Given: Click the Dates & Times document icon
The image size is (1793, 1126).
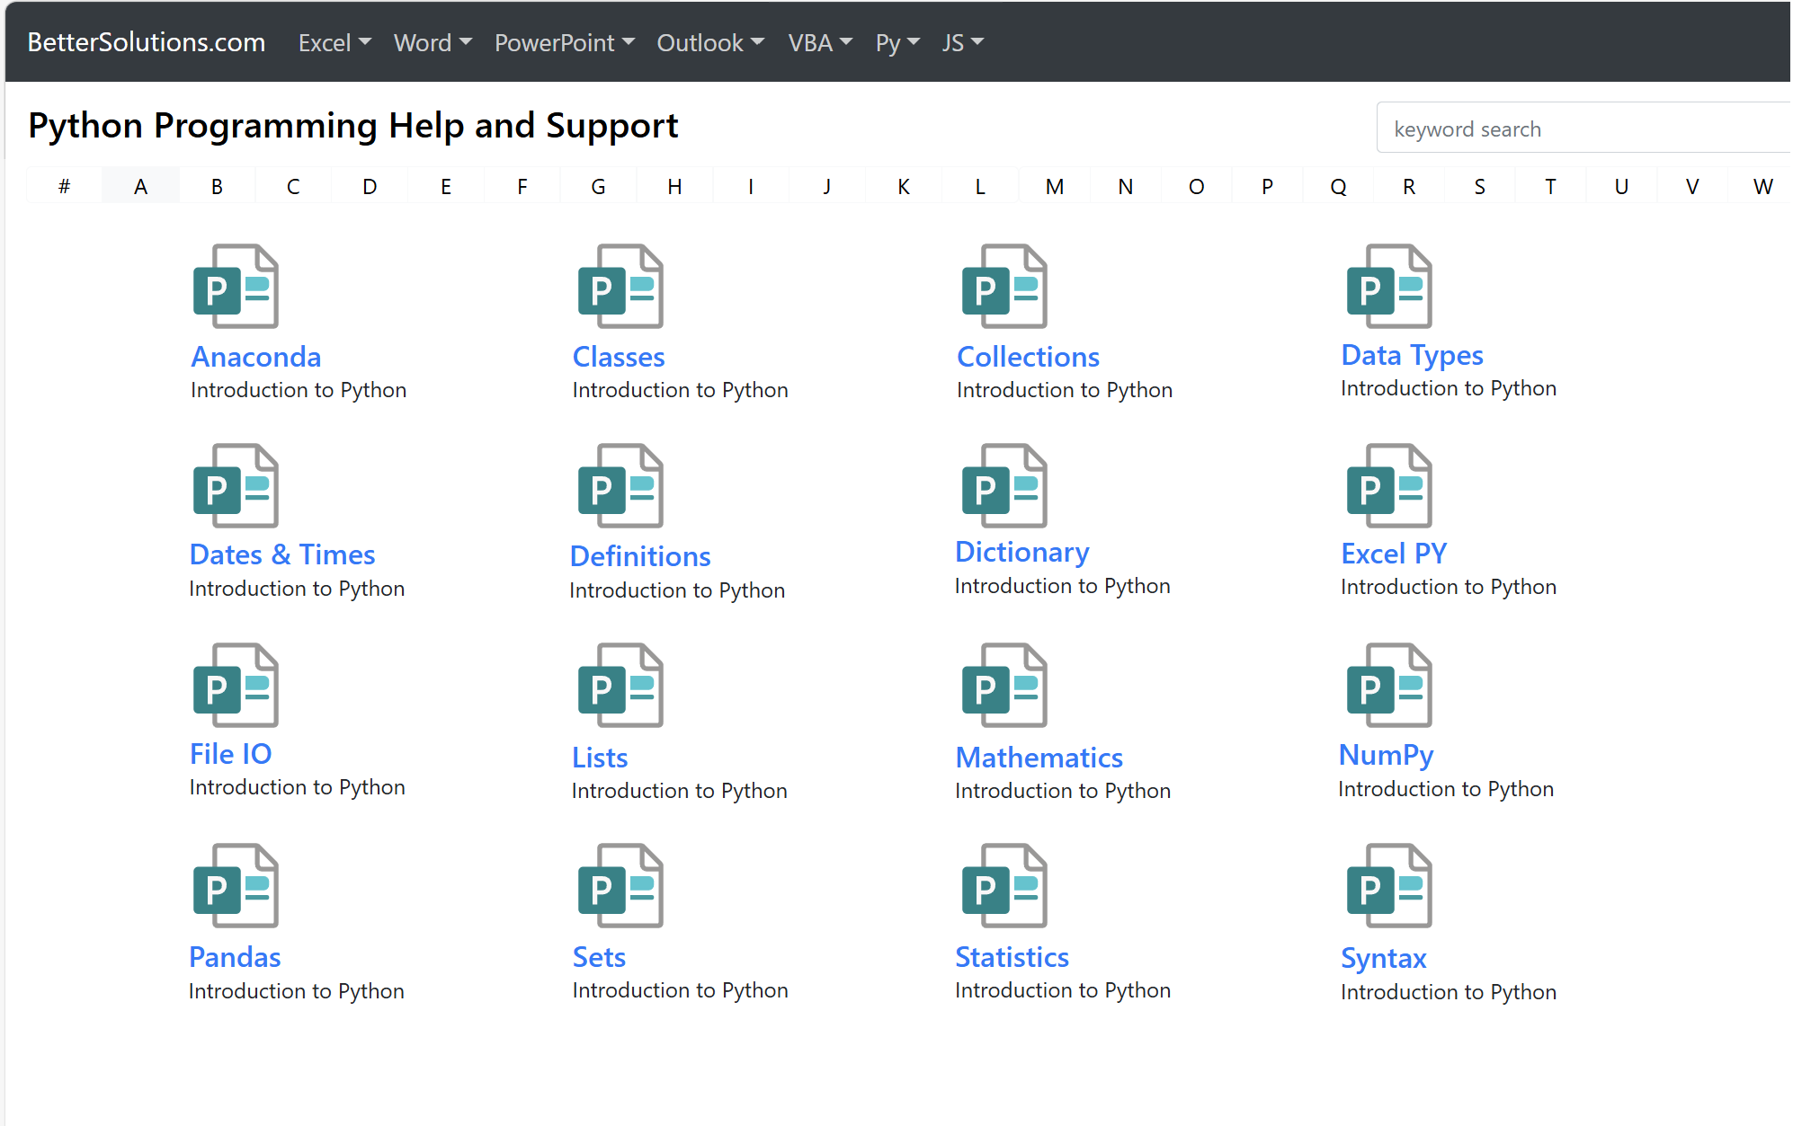Looking at the screenshot, I should pos(236,485).
